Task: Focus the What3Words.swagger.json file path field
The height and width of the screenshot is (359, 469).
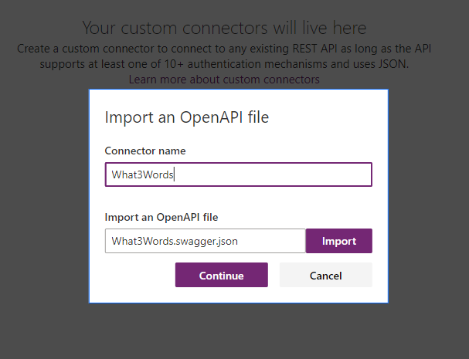Action: click(x=205, y=241)
